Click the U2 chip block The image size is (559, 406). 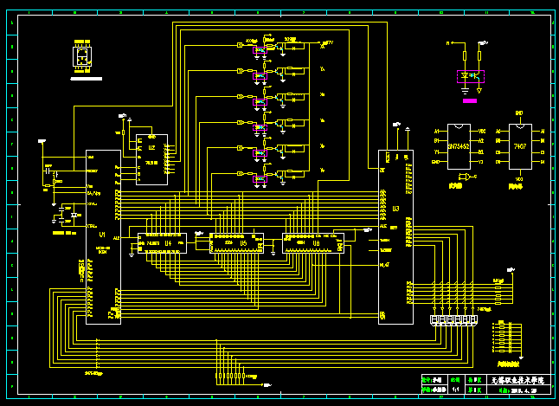(x=152, y=159)
